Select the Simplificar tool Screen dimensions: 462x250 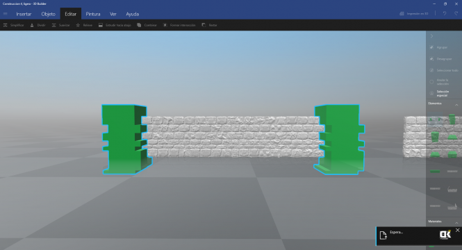coord(14,25)
